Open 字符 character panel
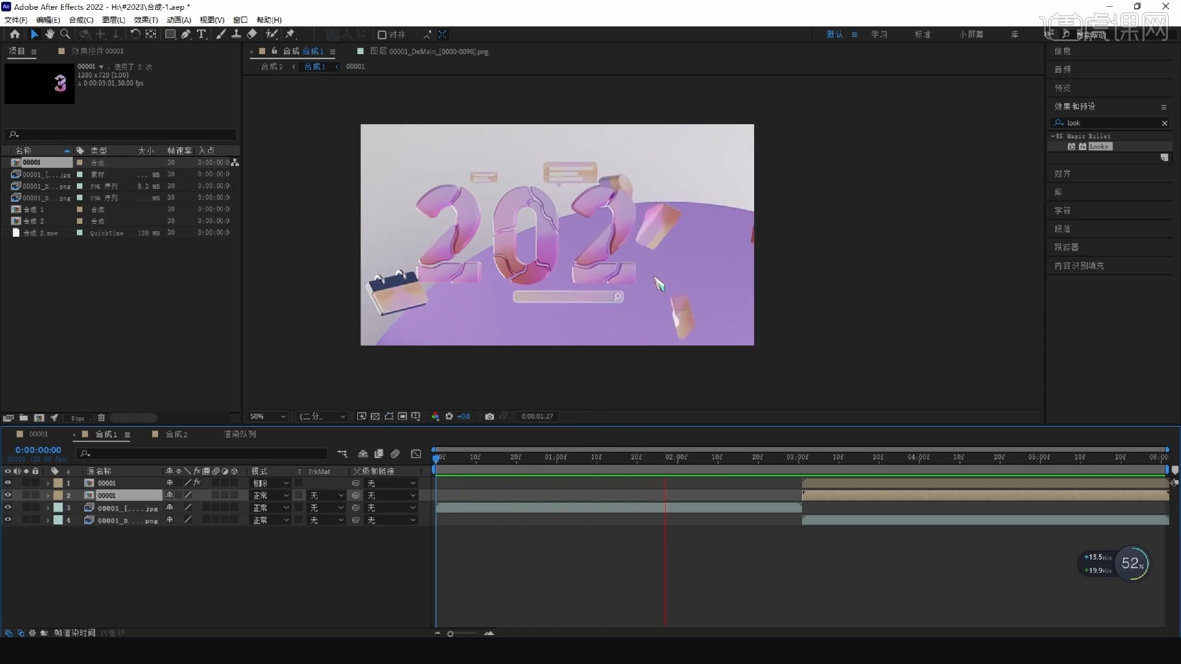Viewport: 1181px width, 664px height. point(1062,210)
